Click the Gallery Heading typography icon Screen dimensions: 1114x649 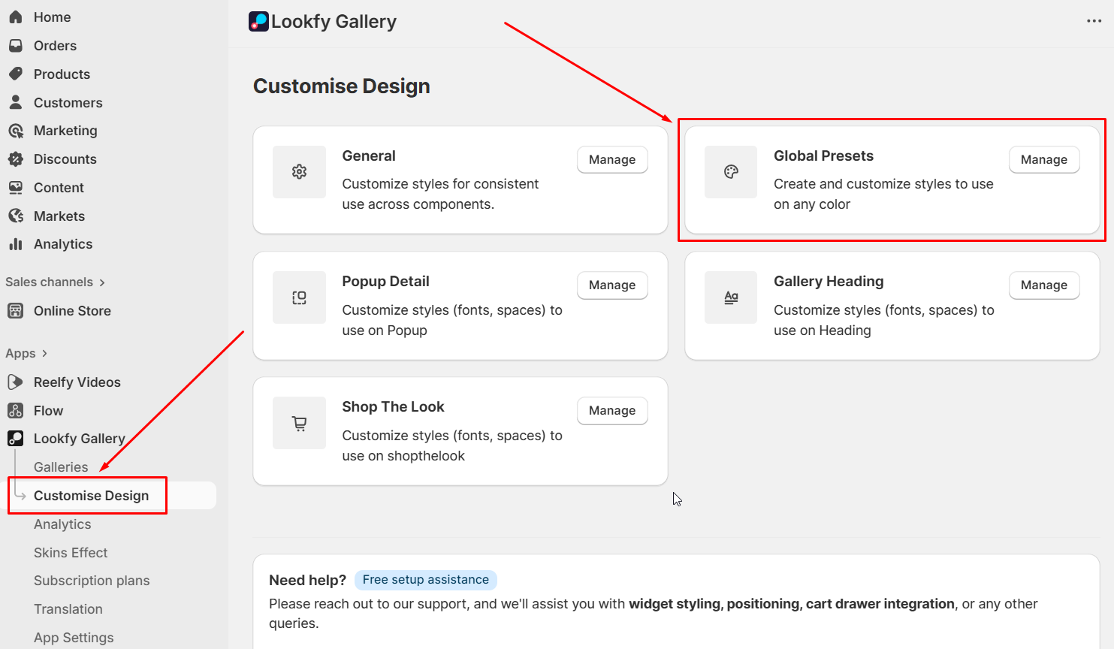pos(731,297)
